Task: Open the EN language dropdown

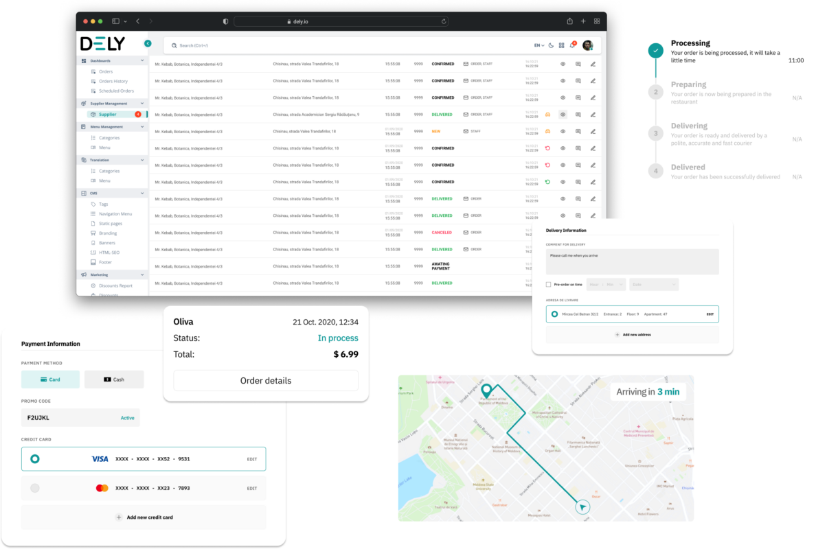Action: pyautogui.click(x=539, y=45)
